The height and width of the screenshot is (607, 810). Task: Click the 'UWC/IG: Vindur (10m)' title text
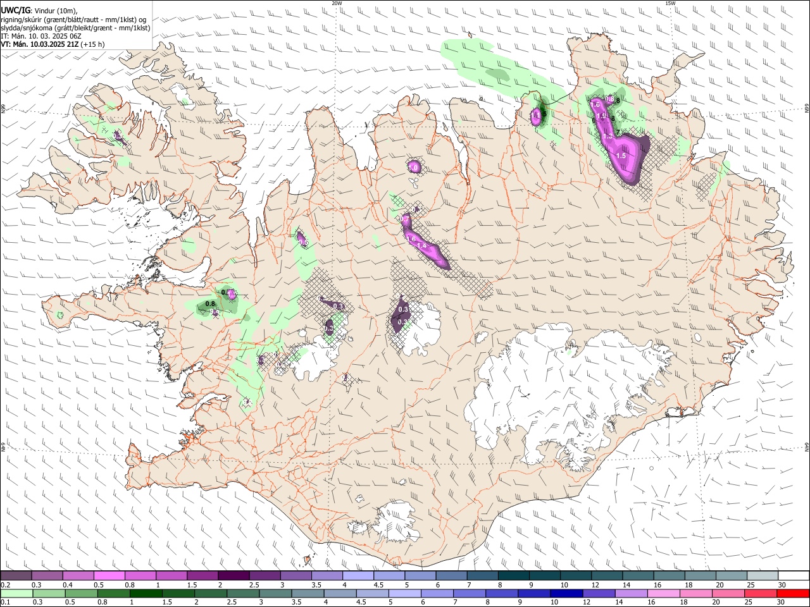(39, 11)
